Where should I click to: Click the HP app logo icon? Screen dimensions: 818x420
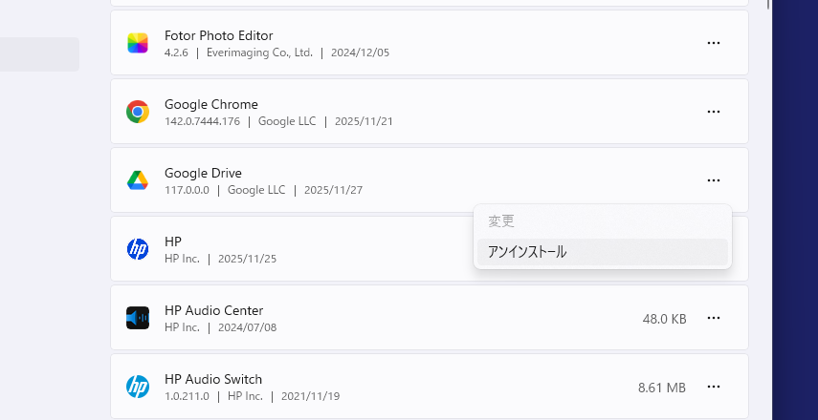coord(138,249)
